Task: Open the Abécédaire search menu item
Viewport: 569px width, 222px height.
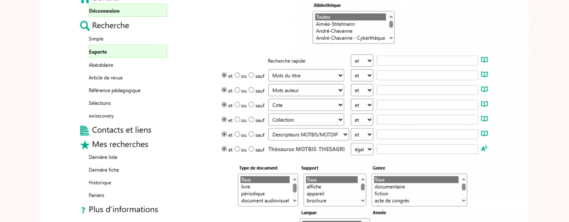Action: [x=101, y=65]
